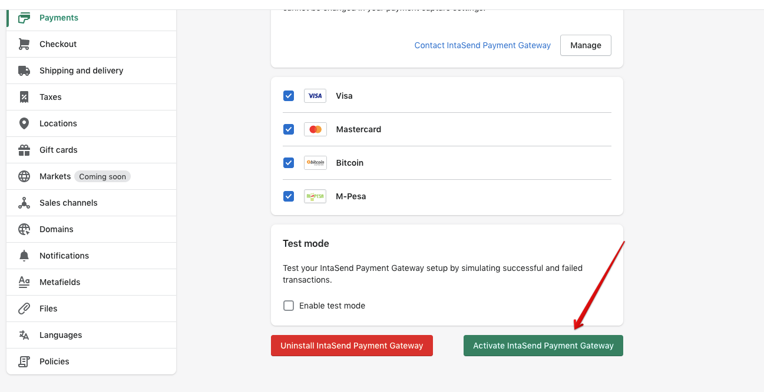Click the Visa label text
Screen dimensions: 764x392
click(344, 96)
